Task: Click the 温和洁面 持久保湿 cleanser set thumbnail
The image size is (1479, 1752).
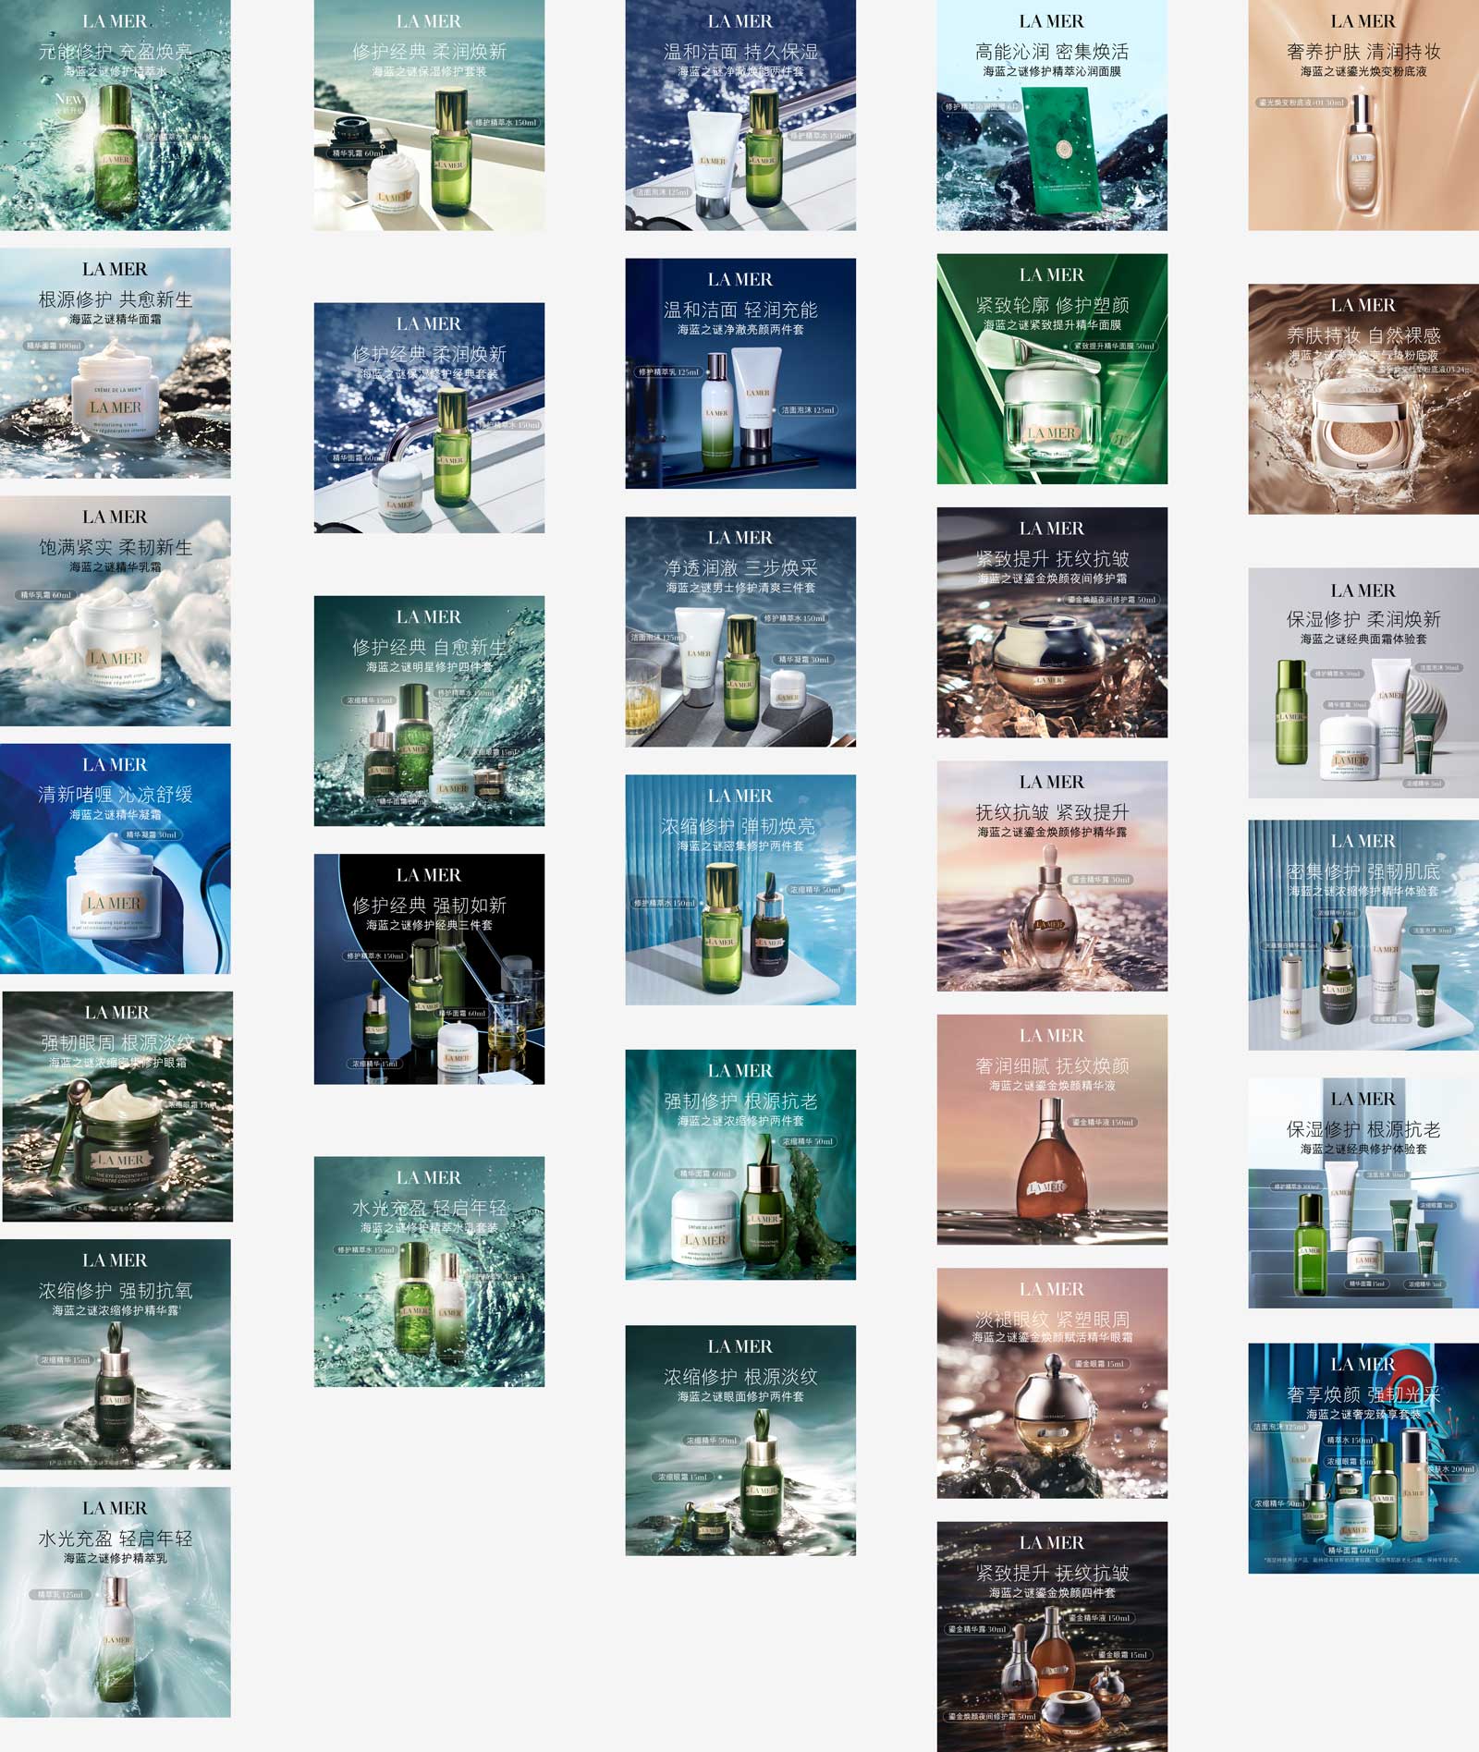Action: pyautogui.click(x=740, y=116)
